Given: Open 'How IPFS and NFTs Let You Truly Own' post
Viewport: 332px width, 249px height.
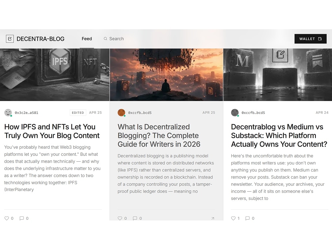Looking at the screenshot, I should click(52, 131).
